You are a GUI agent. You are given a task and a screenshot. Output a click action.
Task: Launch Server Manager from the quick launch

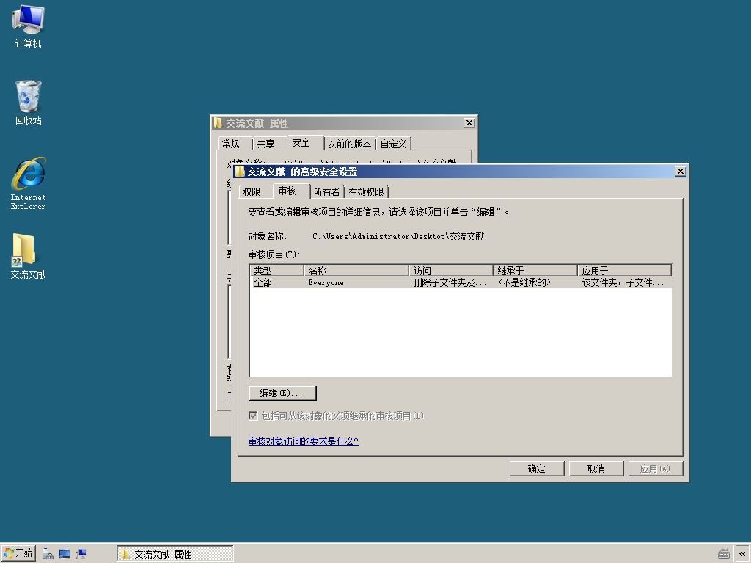48,554
